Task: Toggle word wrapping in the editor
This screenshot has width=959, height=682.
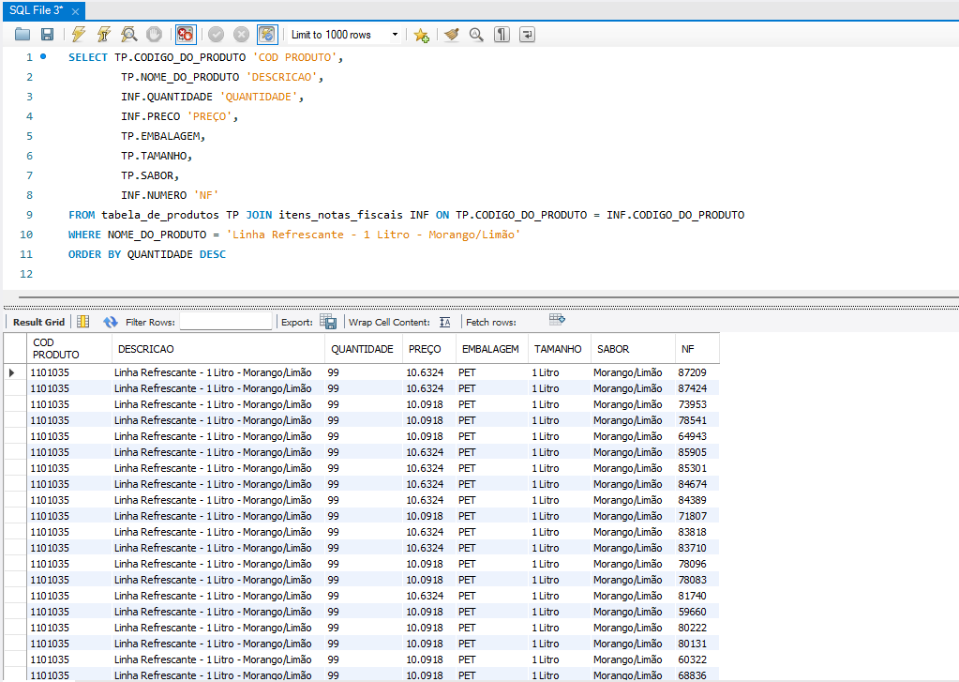Action: (x=527, y=35)
